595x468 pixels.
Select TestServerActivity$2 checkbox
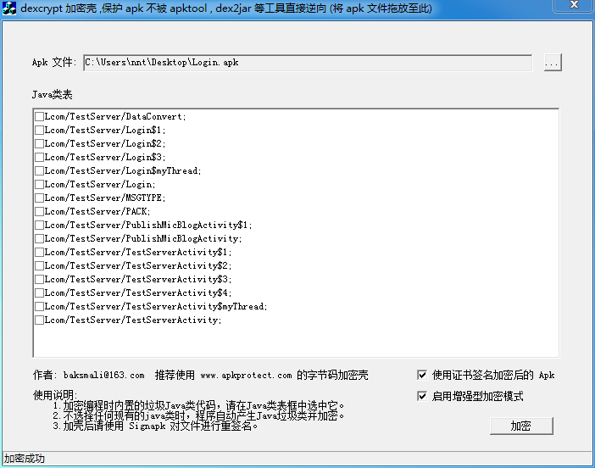[39, 265]
